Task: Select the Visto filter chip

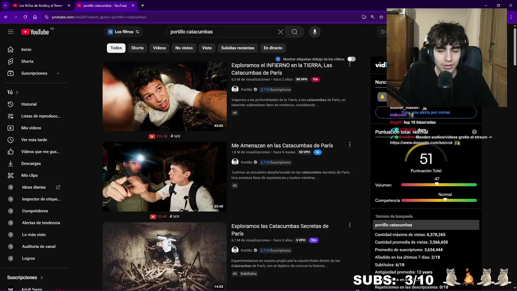Action: coord(207,48)
